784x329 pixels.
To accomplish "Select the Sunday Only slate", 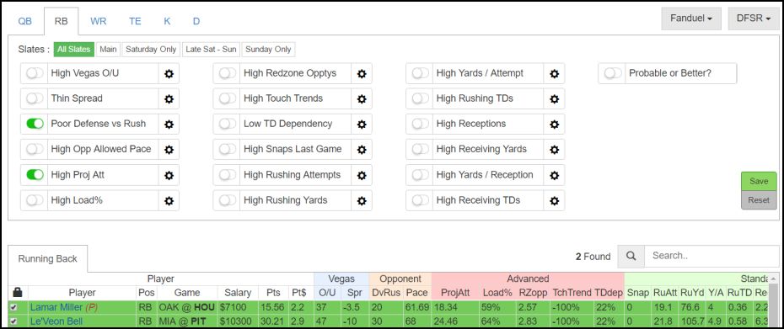I will [x=269, y=50].
